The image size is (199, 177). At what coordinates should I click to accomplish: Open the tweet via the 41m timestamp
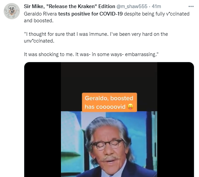point(156,6)
